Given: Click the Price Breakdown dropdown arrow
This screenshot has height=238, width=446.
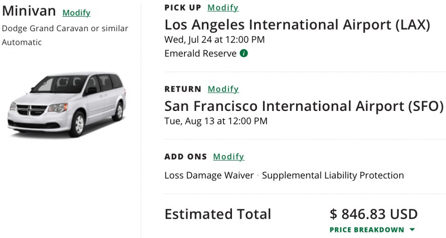Looking at the screenshot, I should pyautogui.click(x=412, y=230).
